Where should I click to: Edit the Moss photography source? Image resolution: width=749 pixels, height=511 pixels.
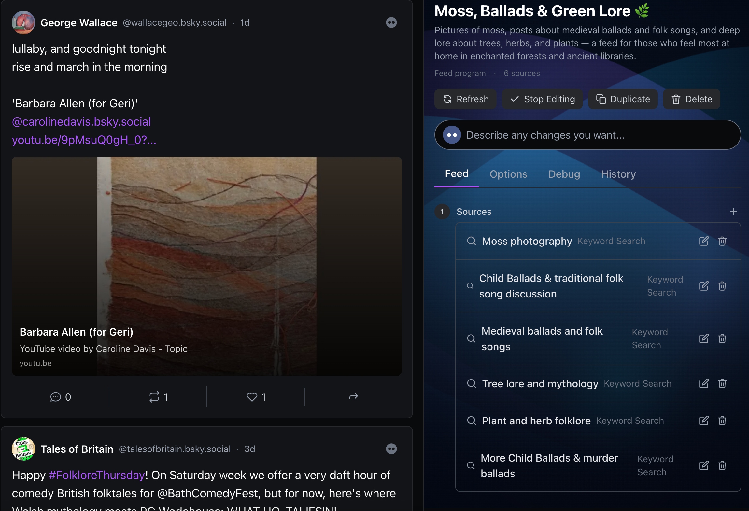704,241
